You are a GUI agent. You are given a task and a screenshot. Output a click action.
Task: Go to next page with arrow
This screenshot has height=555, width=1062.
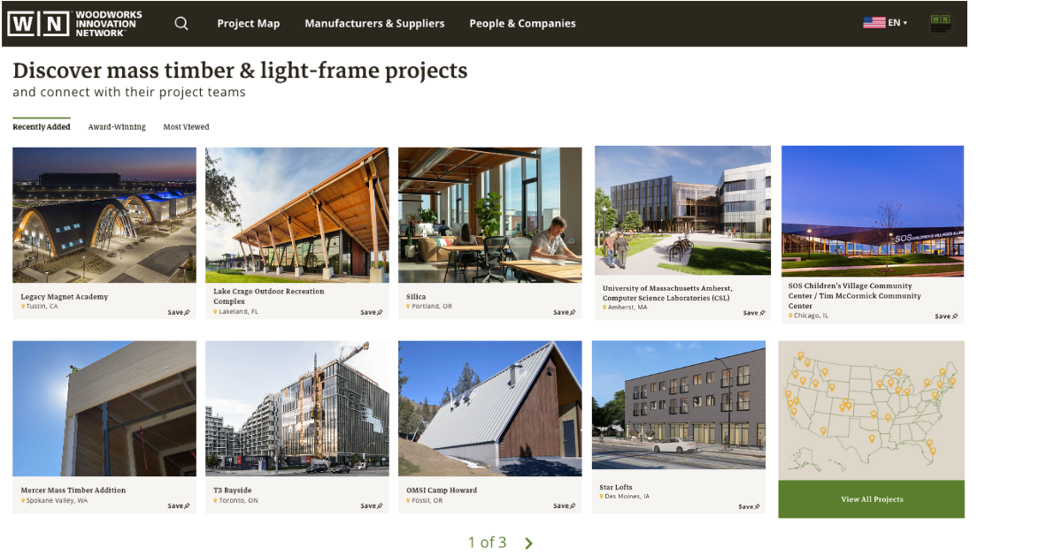tap(528, 543)
